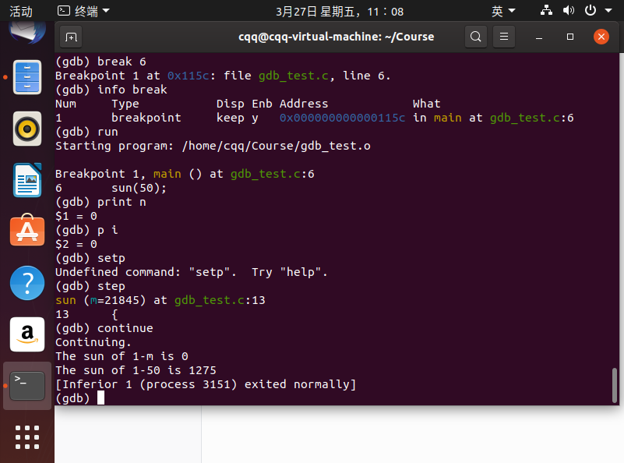Select Terminal icon in dock
Image resolution: width=624 pixels, height=463 pixels.
(x=27, y=385)
